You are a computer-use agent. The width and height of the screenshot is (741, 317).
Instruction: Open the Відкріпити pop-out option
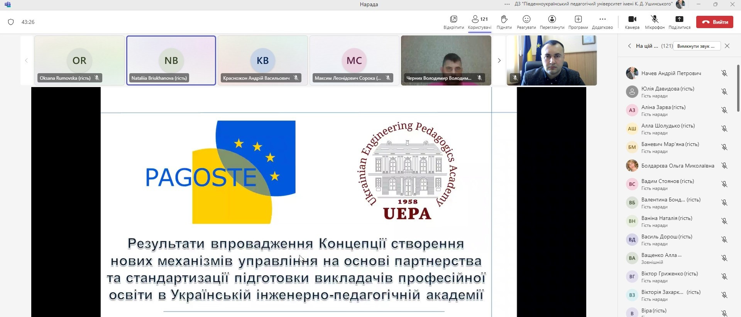pyautogui.click(x=453, y=22)
